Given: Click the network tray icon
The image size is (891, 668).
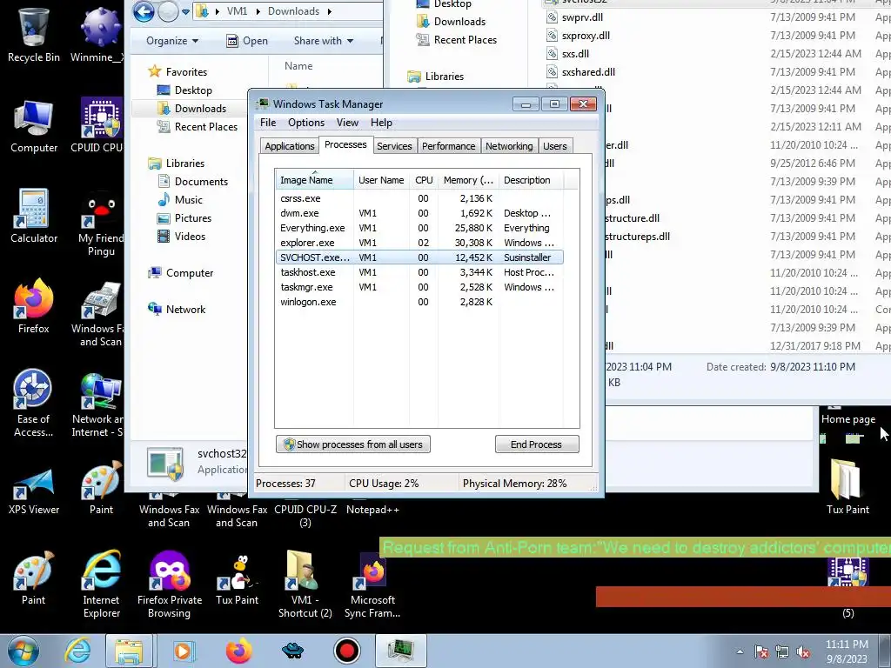Looking at the screenshot, I should click(x=782, y=651).
